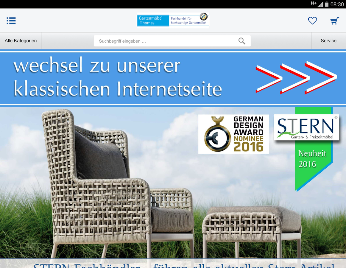
Task: Open the Alle Kategorien menu
Action: click(x=21, y=40)
